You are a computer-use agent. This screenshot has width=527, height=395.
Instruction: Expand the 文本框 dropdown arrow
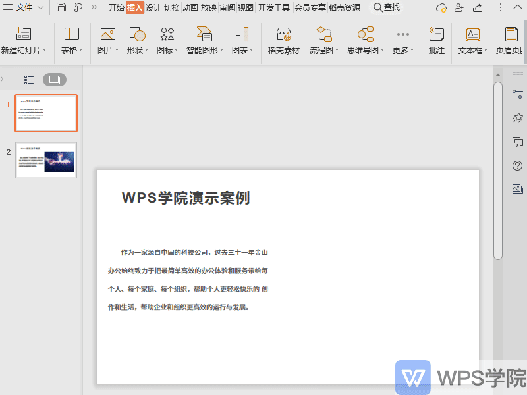485,50
